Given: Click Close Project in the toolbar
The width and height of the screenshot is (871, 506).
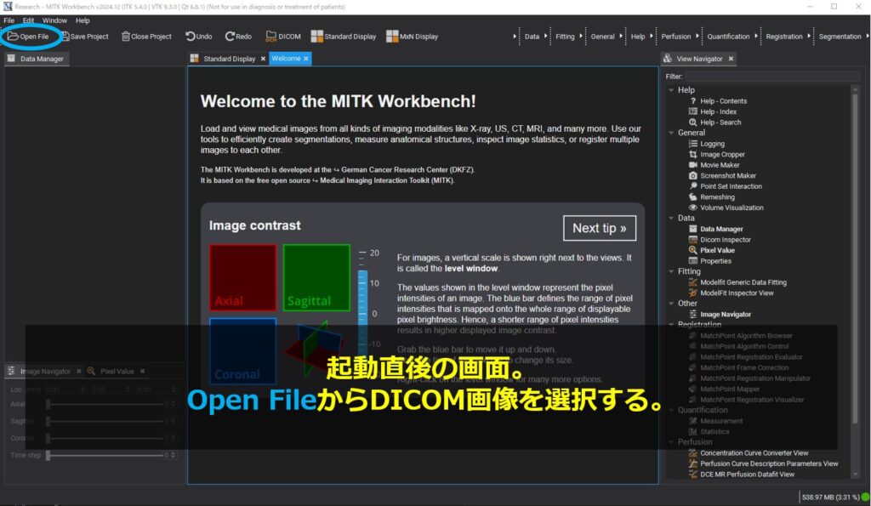Looking at the screenshot, I should coord(146,37).
